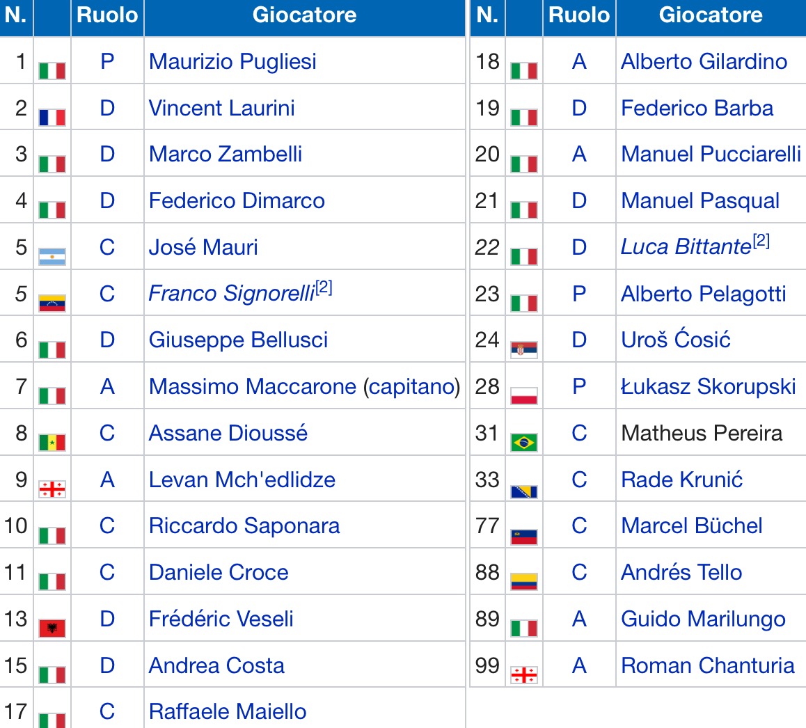The width and height of the screenshot is (806, 728).
Task: Click the Serbian flag beside Uroš Ćosić
Action: pos(524,349)
